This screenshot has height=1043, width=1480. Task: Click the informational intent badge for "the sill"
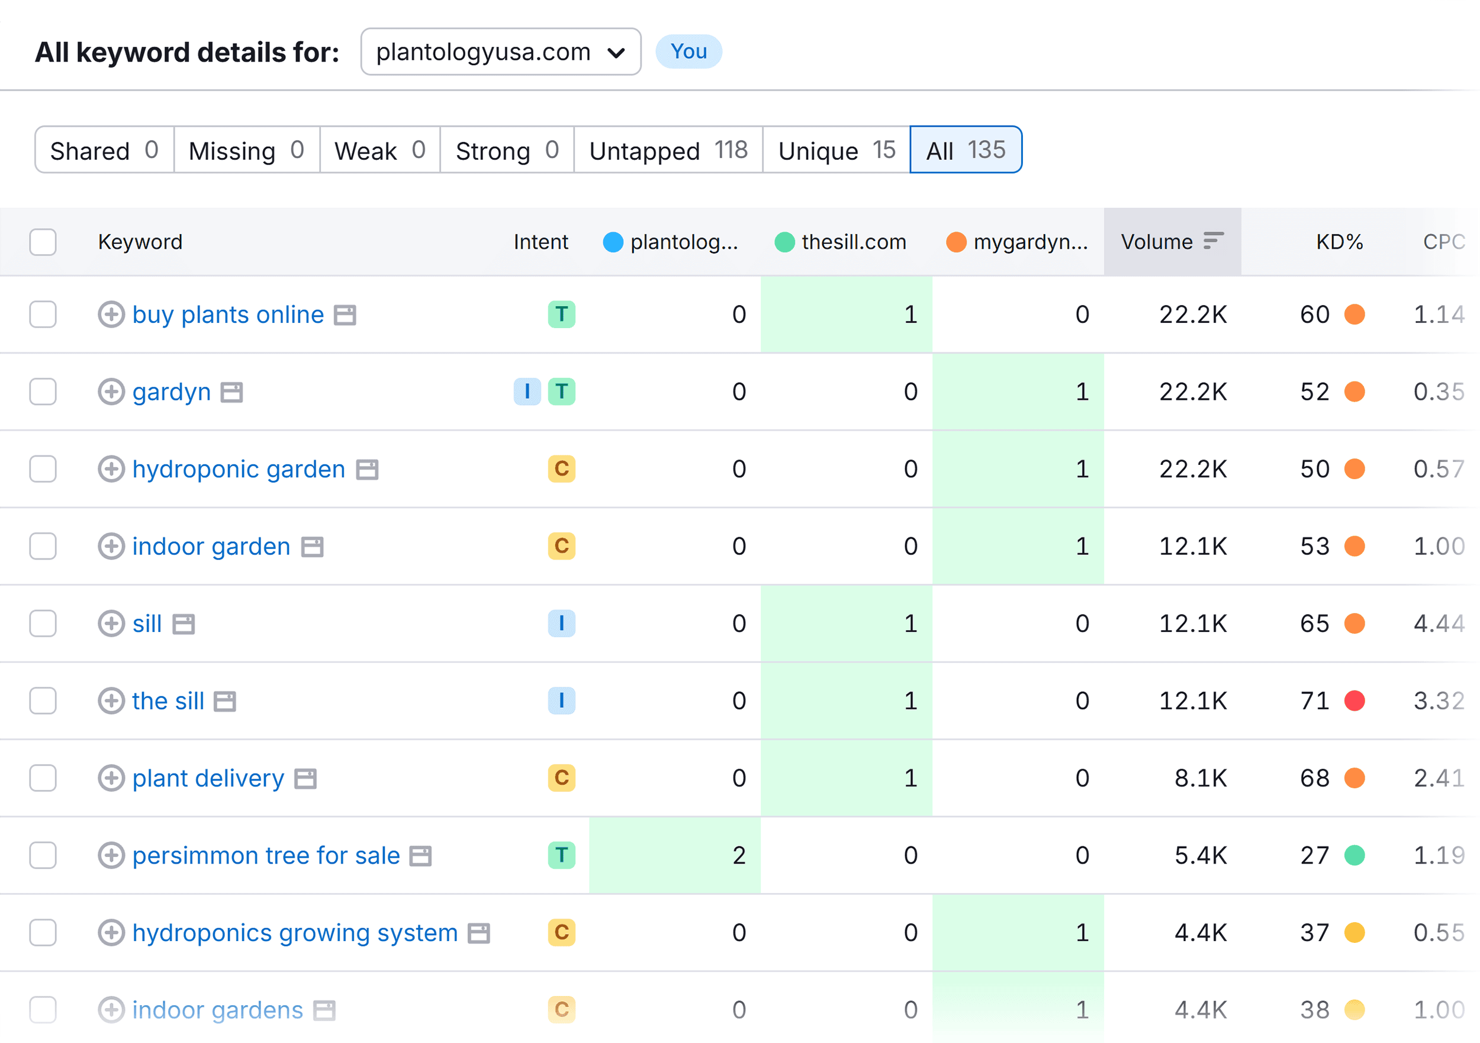pos(561,701)
